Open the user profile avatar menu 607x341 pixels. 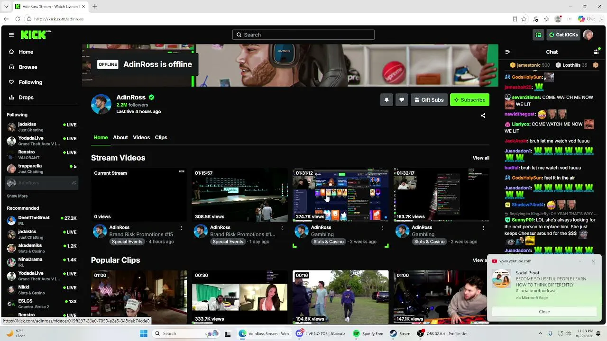point(588,35)
